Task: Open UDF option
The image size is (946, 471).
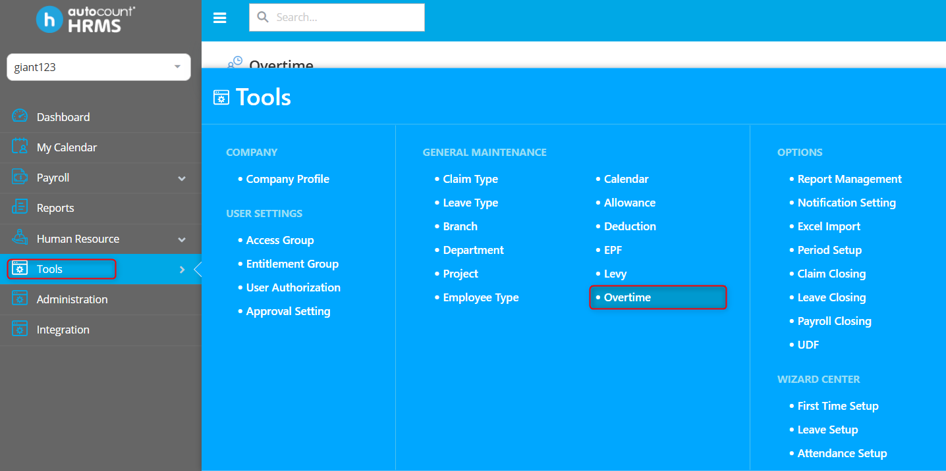Action: (x=808, y=345)
